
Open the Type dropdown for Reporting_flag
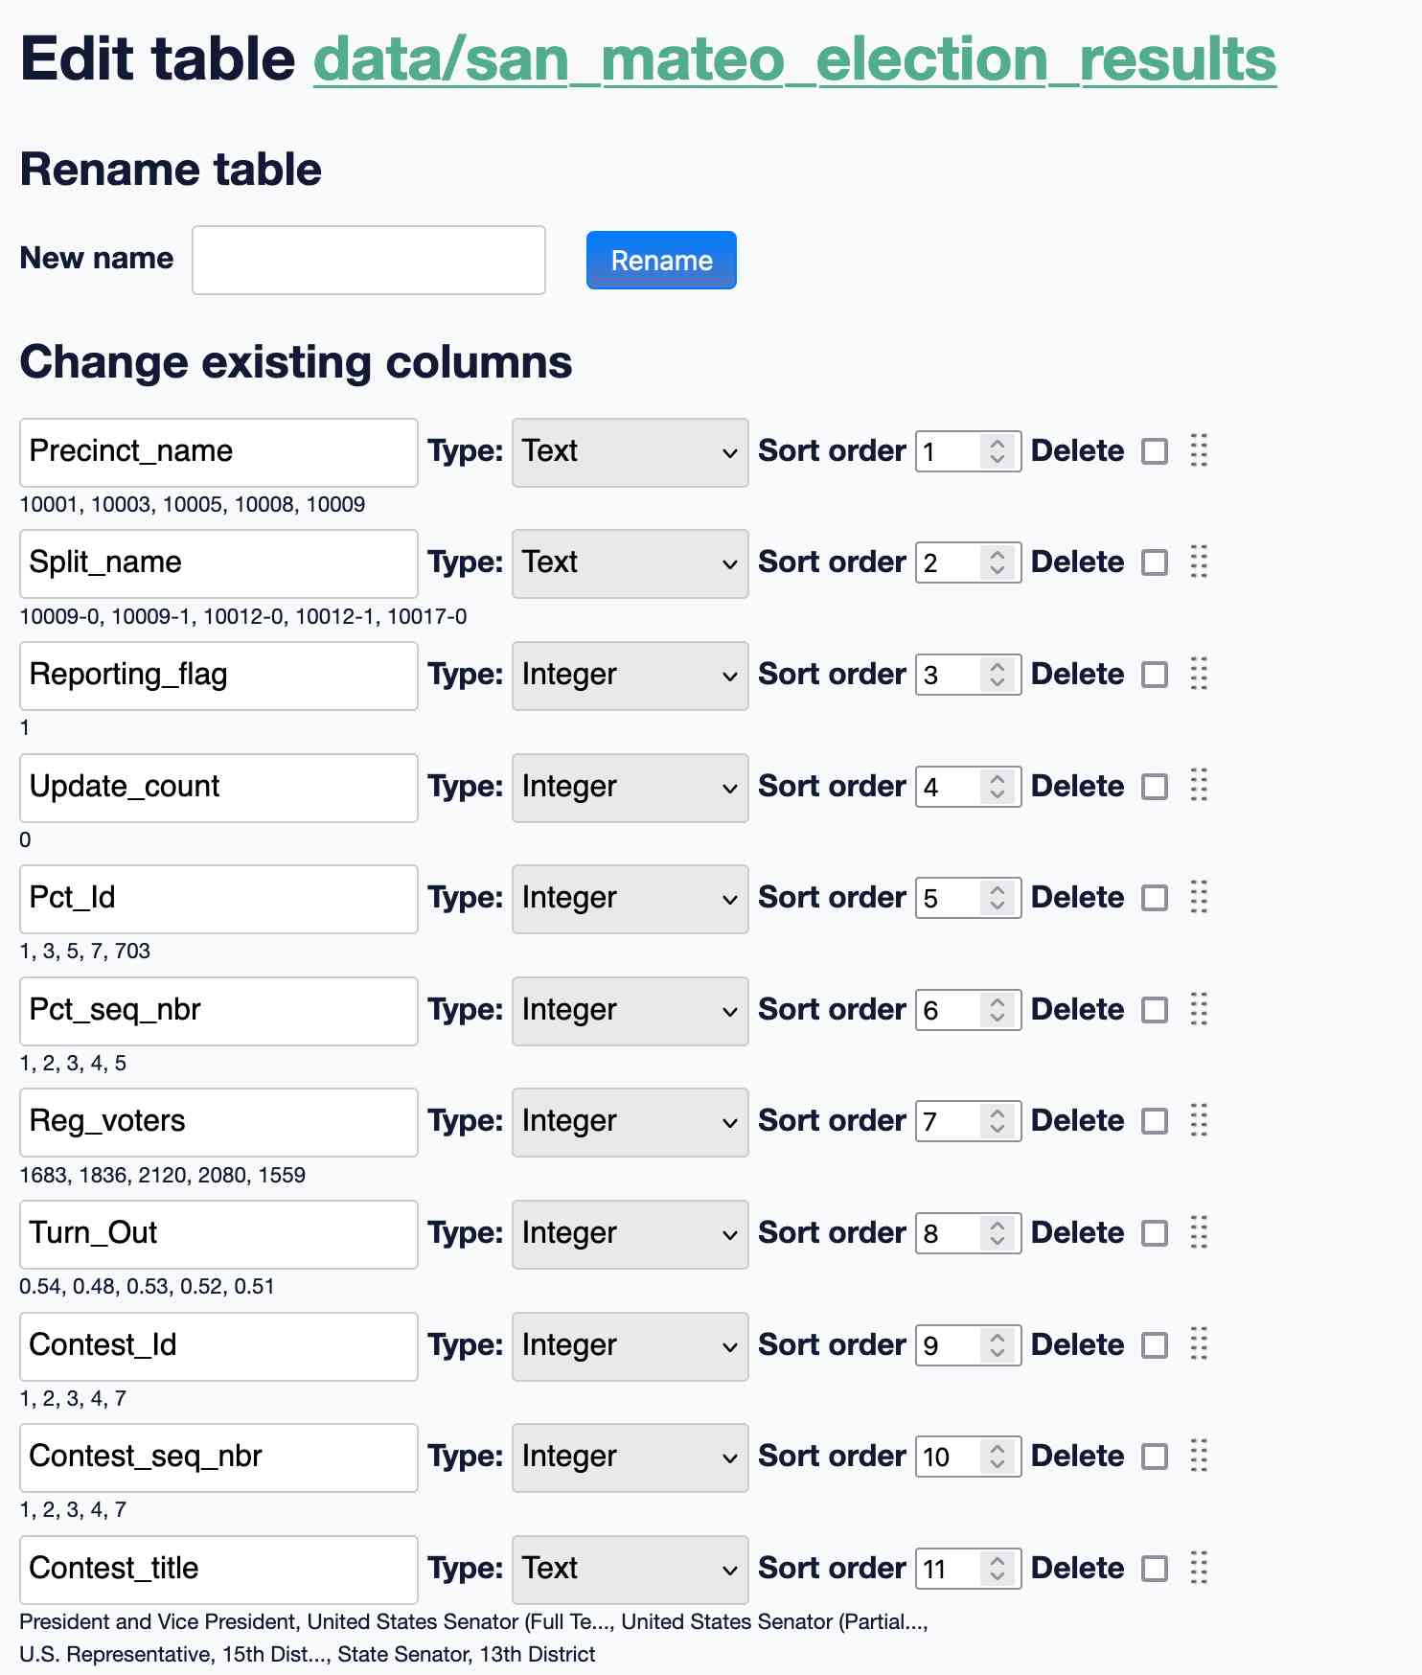tap(630, 676)
